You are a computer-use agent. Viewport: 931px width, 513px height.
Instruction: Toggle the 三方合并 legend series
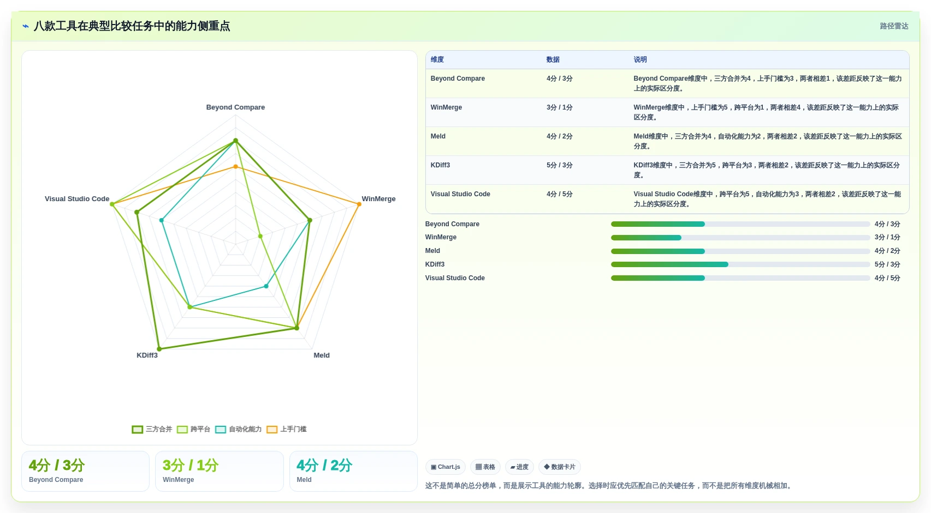[152, 429]
